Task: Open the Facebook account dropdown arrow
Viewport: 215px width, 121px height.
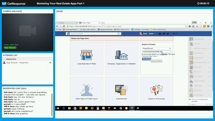Action: [177, 34]
